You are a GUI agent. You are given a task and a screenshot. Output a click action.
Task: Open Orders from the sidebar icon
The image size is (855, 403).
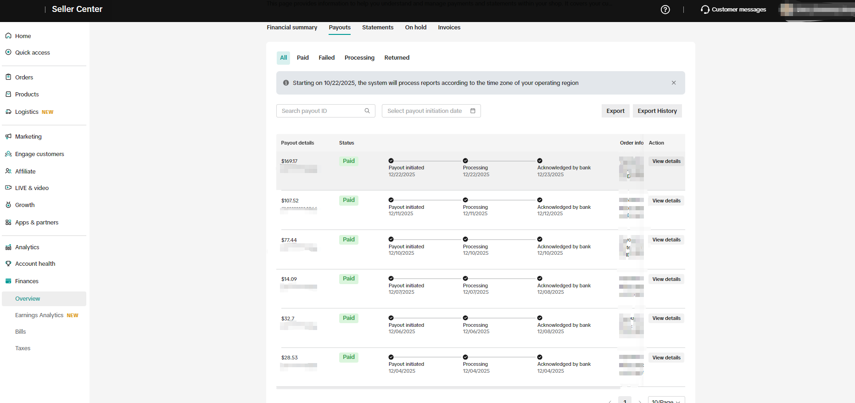[8, 77]
